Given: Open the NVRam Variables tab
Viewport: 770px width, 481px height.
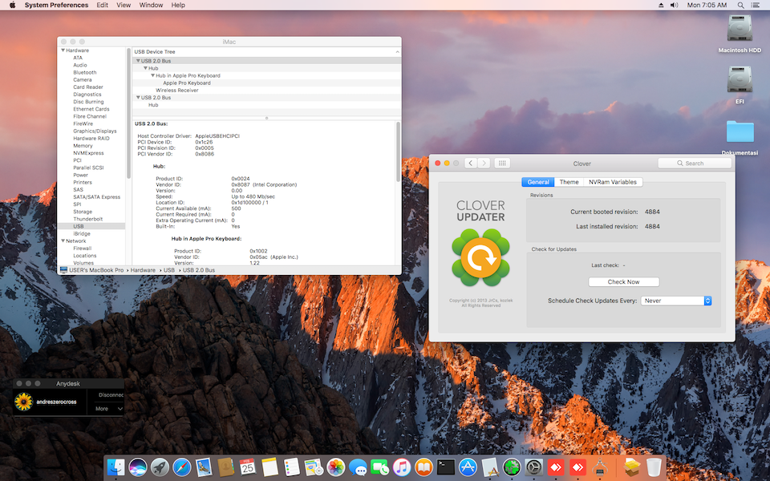Looking at the screenshot, I should [612, 182].
